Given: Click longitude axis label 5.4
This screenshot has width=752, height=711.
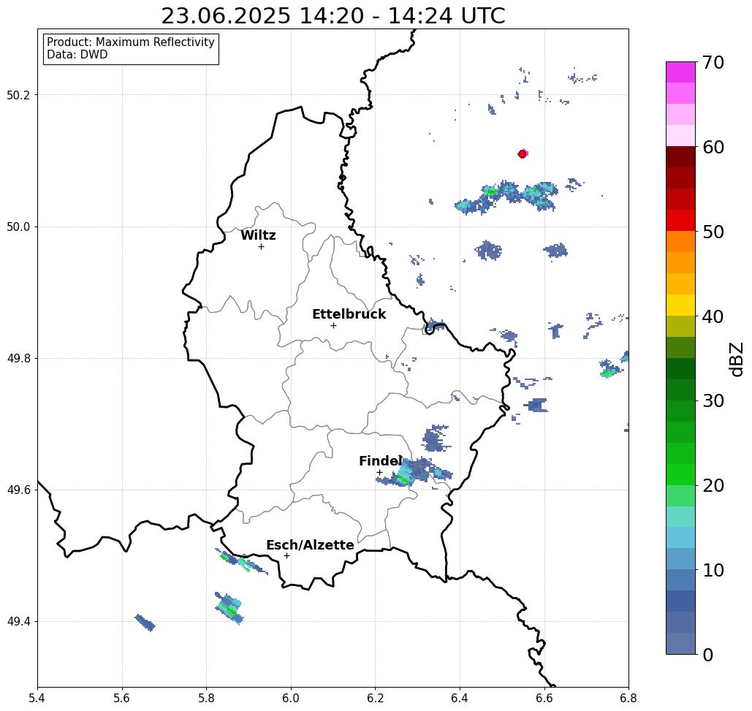Looking at the screenshot, I should click(37, 698).
